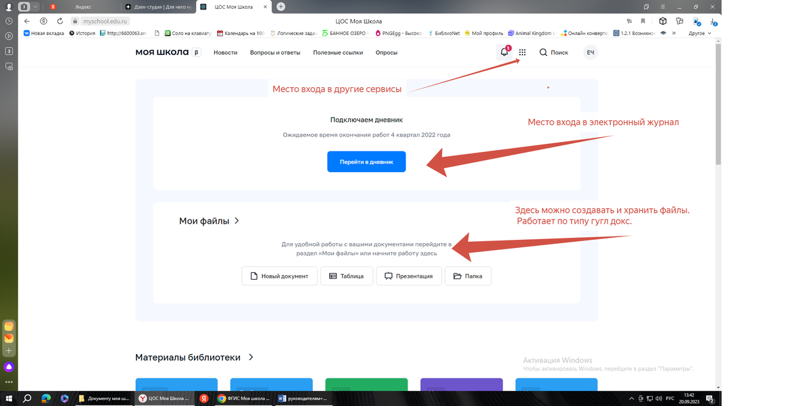Open the Опросы menu item
The width and height of the screenshot is (811, 406).
click(x=386, y=52)
